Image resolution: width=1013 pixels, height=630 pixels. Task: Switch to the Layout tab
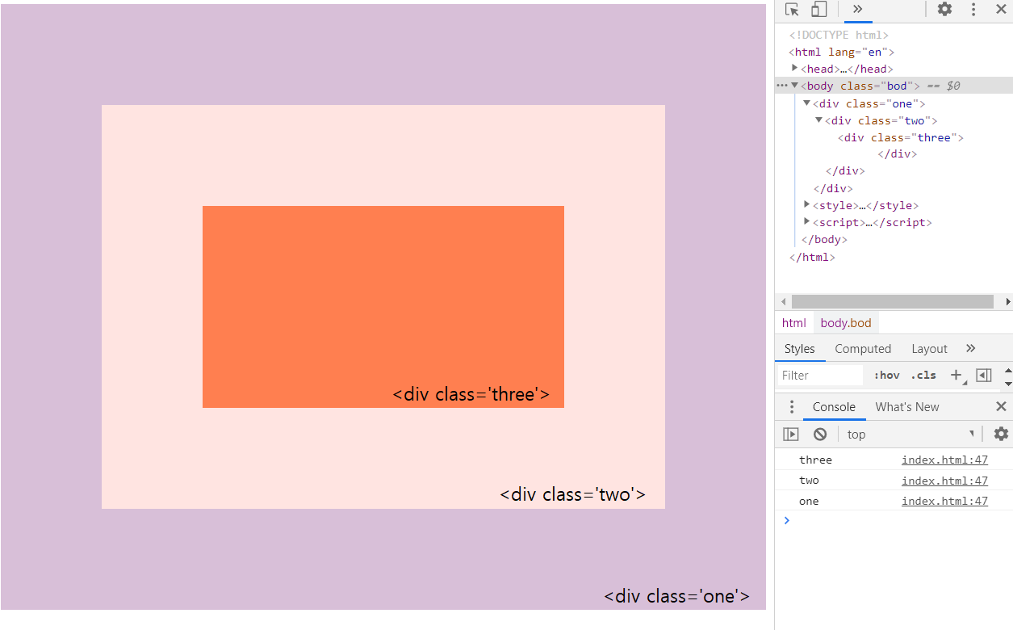pyautogui.click(x=929, y=349)
